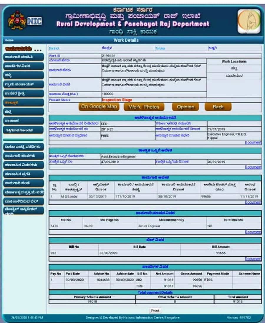Open ಕಾಮಗಾರಿ ಮಾಹಿತಿ (work information) sidebar item

coord(24,57)
